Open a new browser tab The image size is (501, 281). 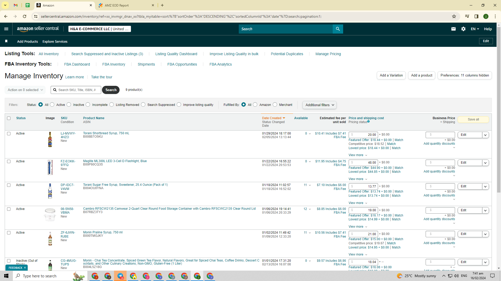click(x=162, y=5)
